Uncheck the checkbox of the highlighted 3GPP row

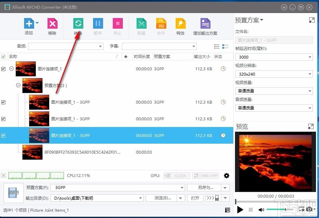pos(3,136)
